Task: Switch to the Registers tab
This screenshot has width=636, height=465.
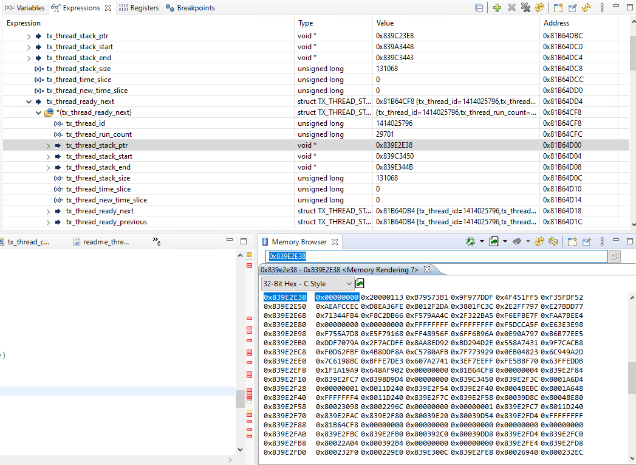Action: click(x=145, y=8)
